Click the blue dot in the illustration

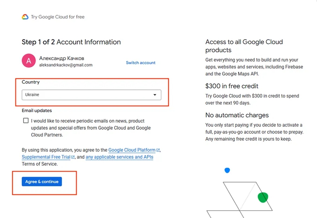point(227,170)
